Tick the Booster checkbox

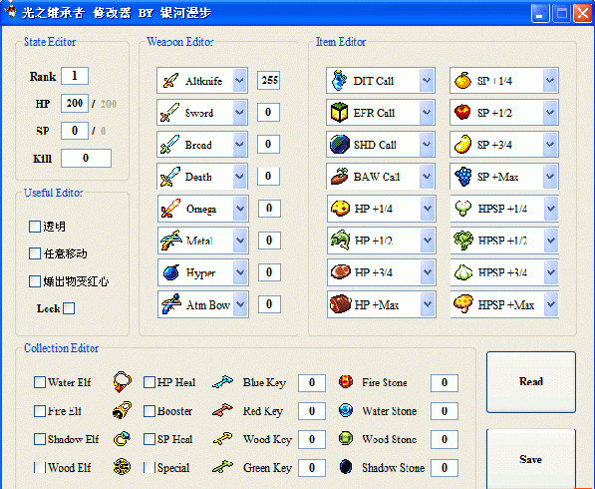[149, 411]
